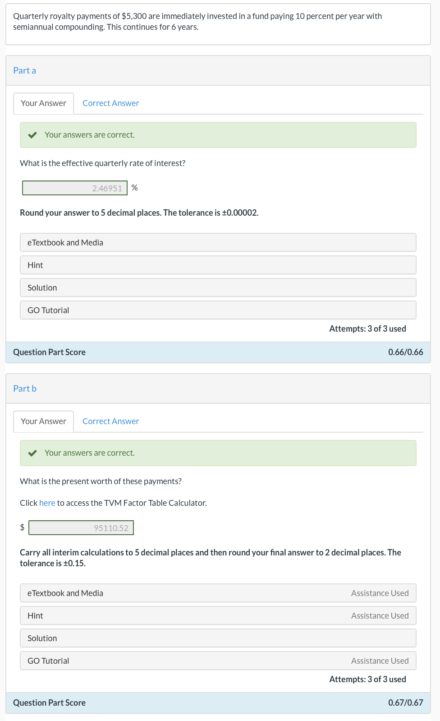Click the quarterly rate answer field showing 2.46951
The height and width of the screenshot is (721, 440).
click(x=74, y=188)
